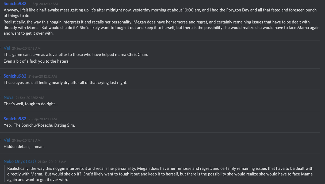Click Sonichu982 username on the 12:09 AM message
This screenshot has height=184, width=325.
coord(15,4)
